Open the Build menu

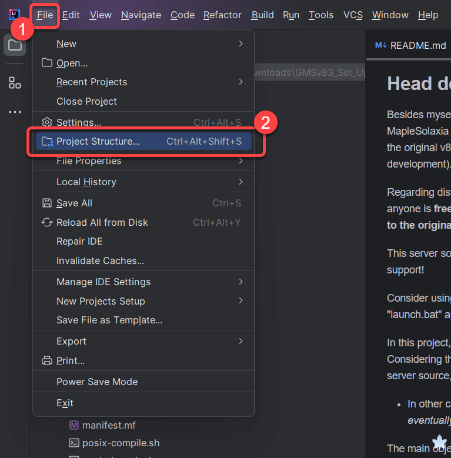click(x=262, y=15)
